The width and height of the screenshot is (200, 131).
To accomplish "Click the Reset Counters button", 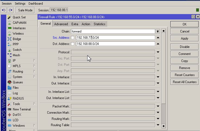I will [x=185, y=75].
